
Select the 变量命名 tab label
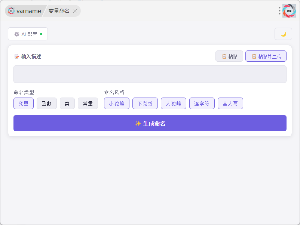59,11
